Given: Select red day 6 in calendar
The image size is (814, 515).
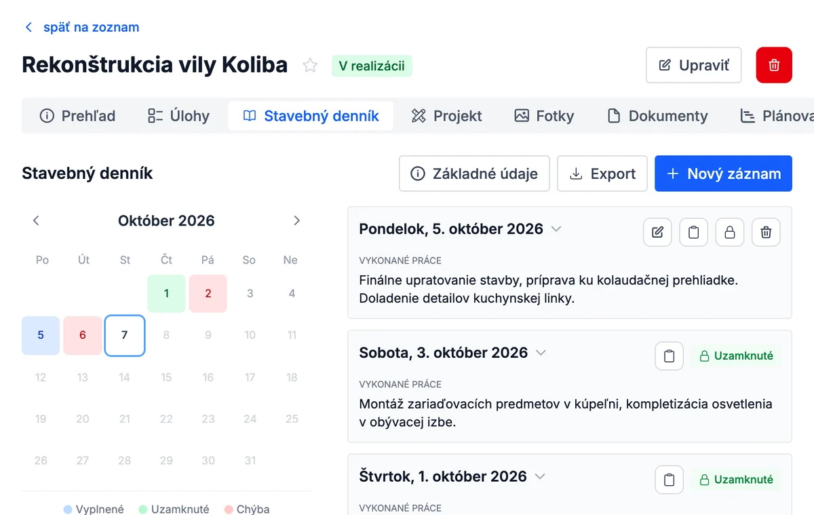Looking at the screenshot, I should pos(83,335).
